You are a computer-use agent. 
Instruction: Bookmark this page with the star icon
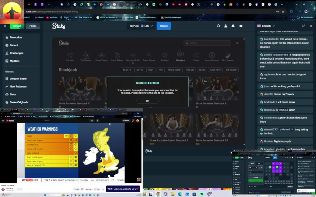[283, 11]
